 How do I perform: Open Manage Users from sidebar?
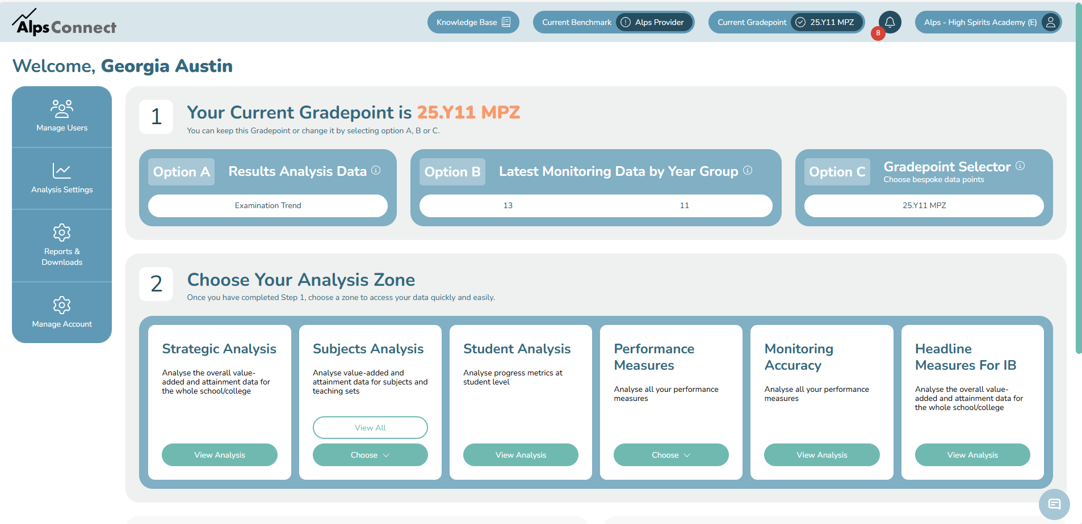coord(62,117)
